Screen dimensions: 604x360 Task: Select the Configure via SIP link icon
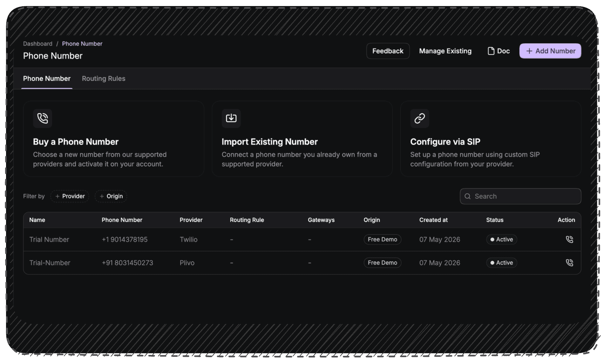click(x=420, y=118)
